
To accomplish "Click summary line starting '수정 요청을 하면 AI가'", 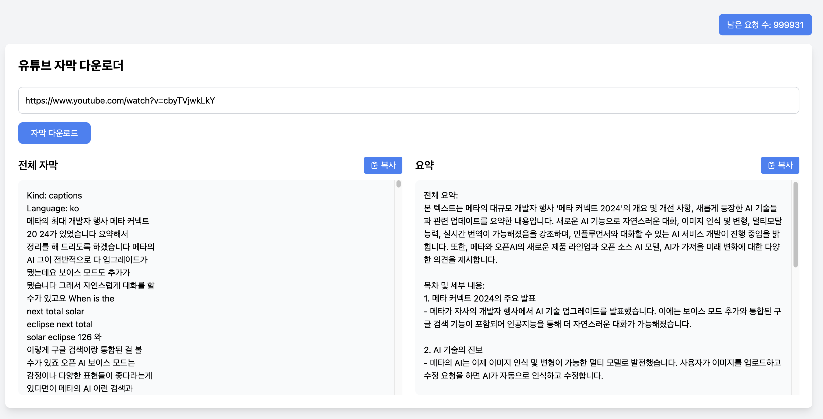I will 513,375.
